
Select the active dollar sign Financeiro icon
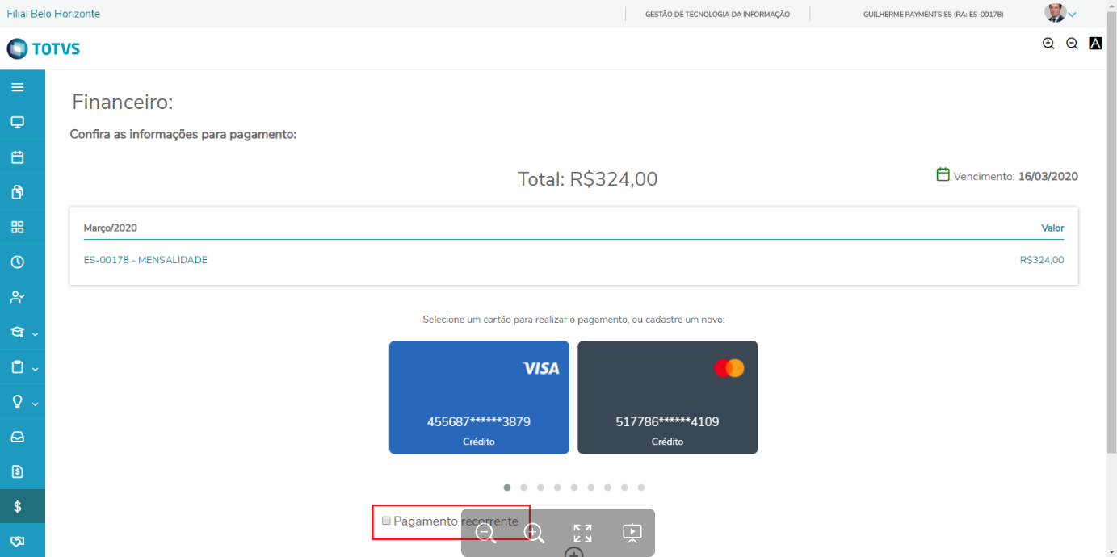(17, 507)
